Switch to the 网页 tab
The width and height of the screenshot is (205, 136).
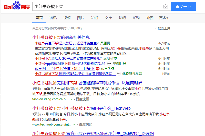coord(39,18)
